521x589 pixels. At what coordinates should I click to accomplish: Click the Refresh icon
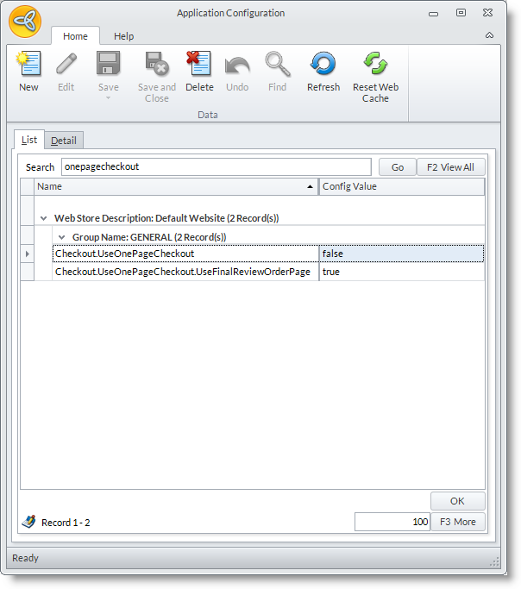click(323, 64)
